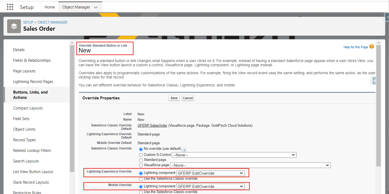Open Lightning Record Pages sidebar item

coord(33,82)
